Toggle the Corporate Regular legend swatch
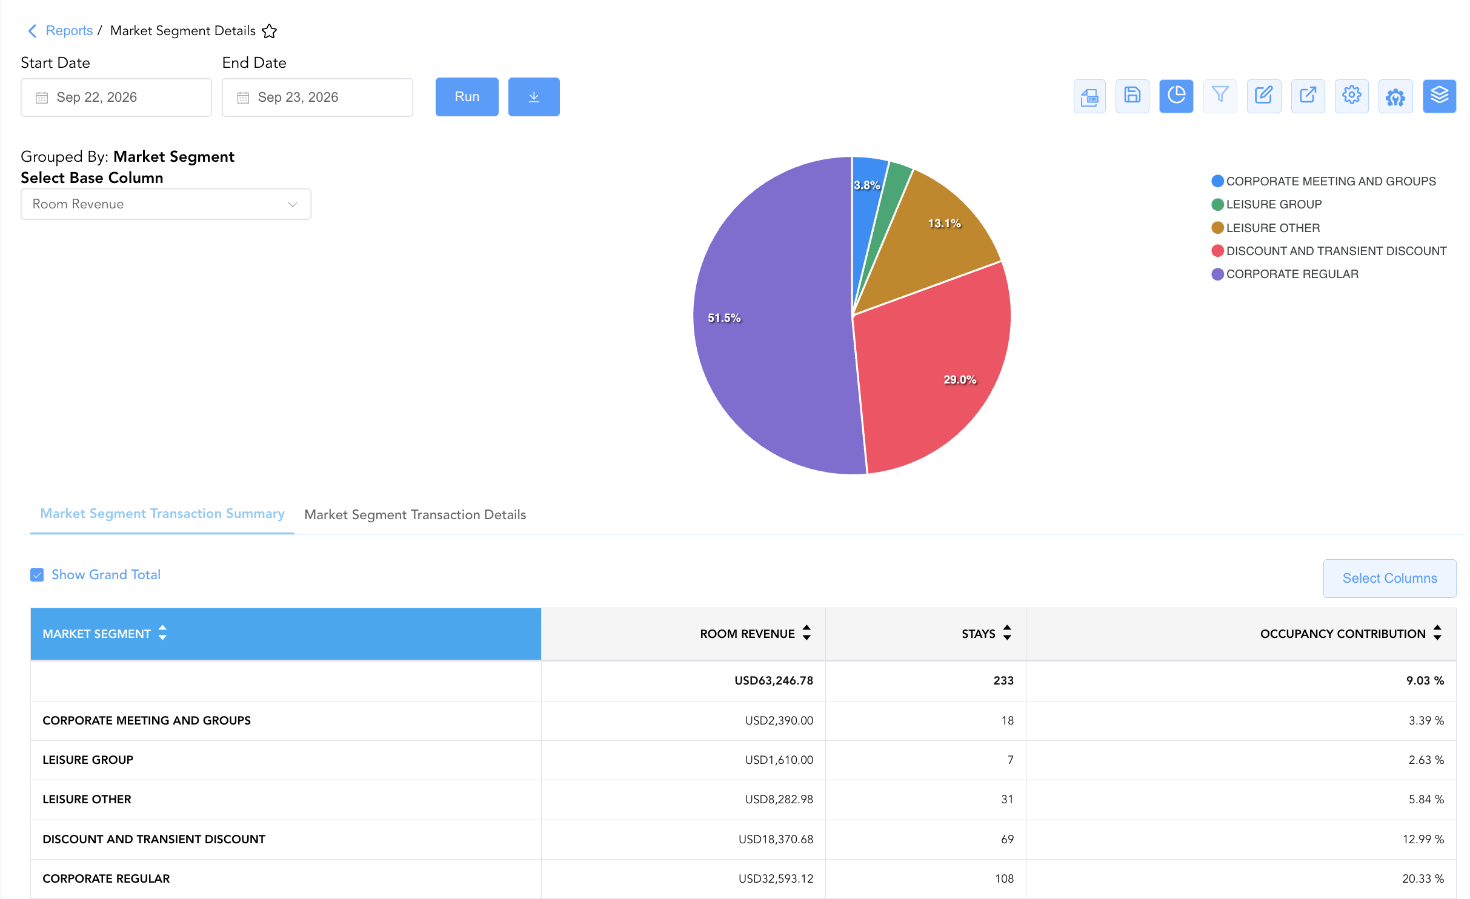 pos(1217,274)
